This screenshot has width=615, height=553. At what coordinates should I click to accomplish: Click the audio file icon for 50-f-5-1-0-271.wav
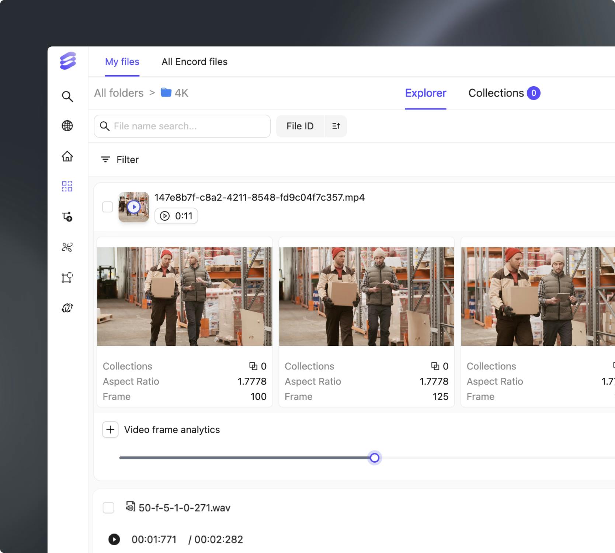click(130, 506)
